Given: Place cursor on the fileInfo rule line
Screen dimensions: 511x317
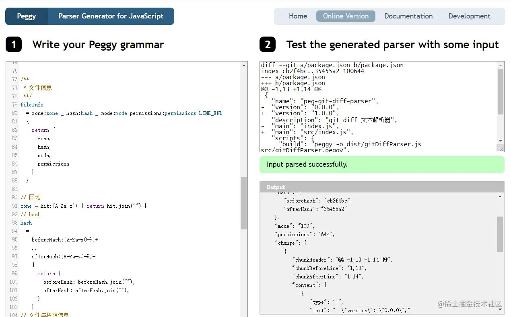Looking at the screenshot, I should pos(32,105).
